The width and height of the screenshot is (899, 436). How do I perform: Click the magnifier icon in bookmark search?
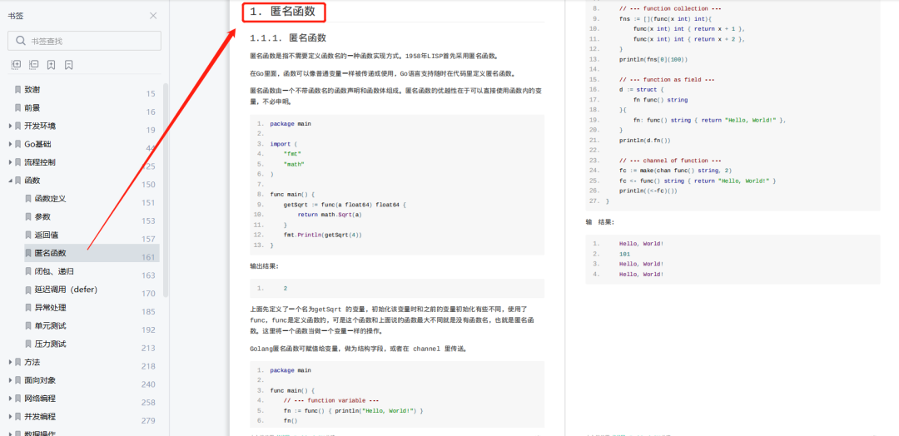[20, 41]
